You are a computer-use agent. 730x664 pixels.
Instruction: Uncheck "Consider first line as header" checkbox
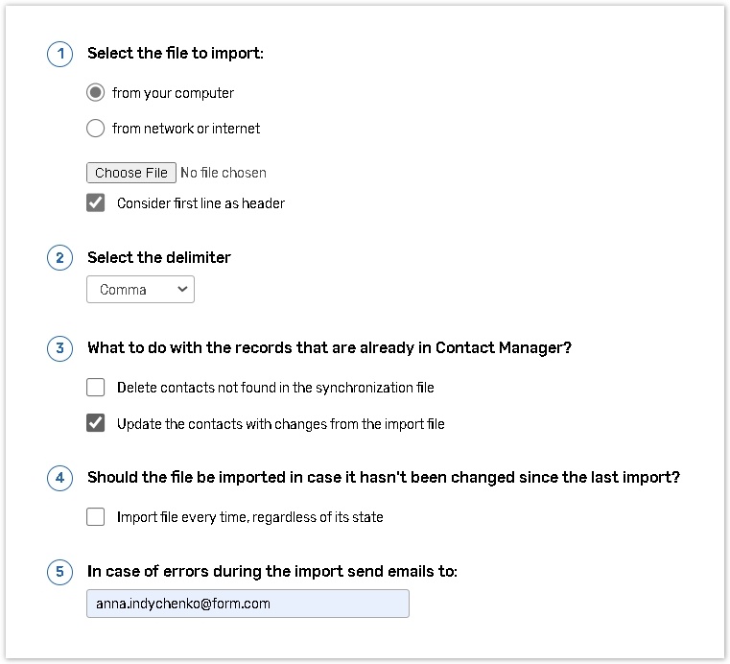click(96, 203)
